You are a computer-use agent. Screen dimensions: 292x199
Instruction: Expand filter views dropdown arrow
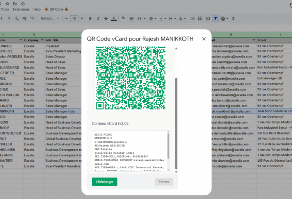227,19
